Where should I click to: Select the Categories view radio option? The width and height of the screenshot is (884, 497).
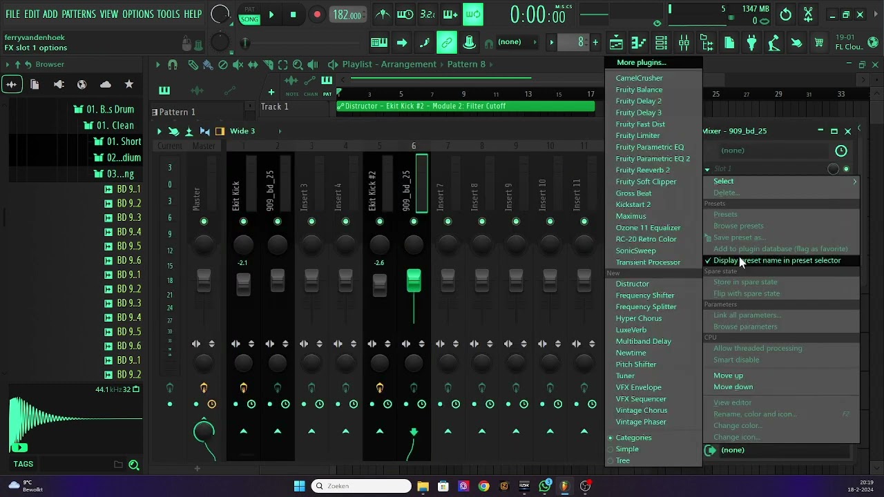point(633,438)
